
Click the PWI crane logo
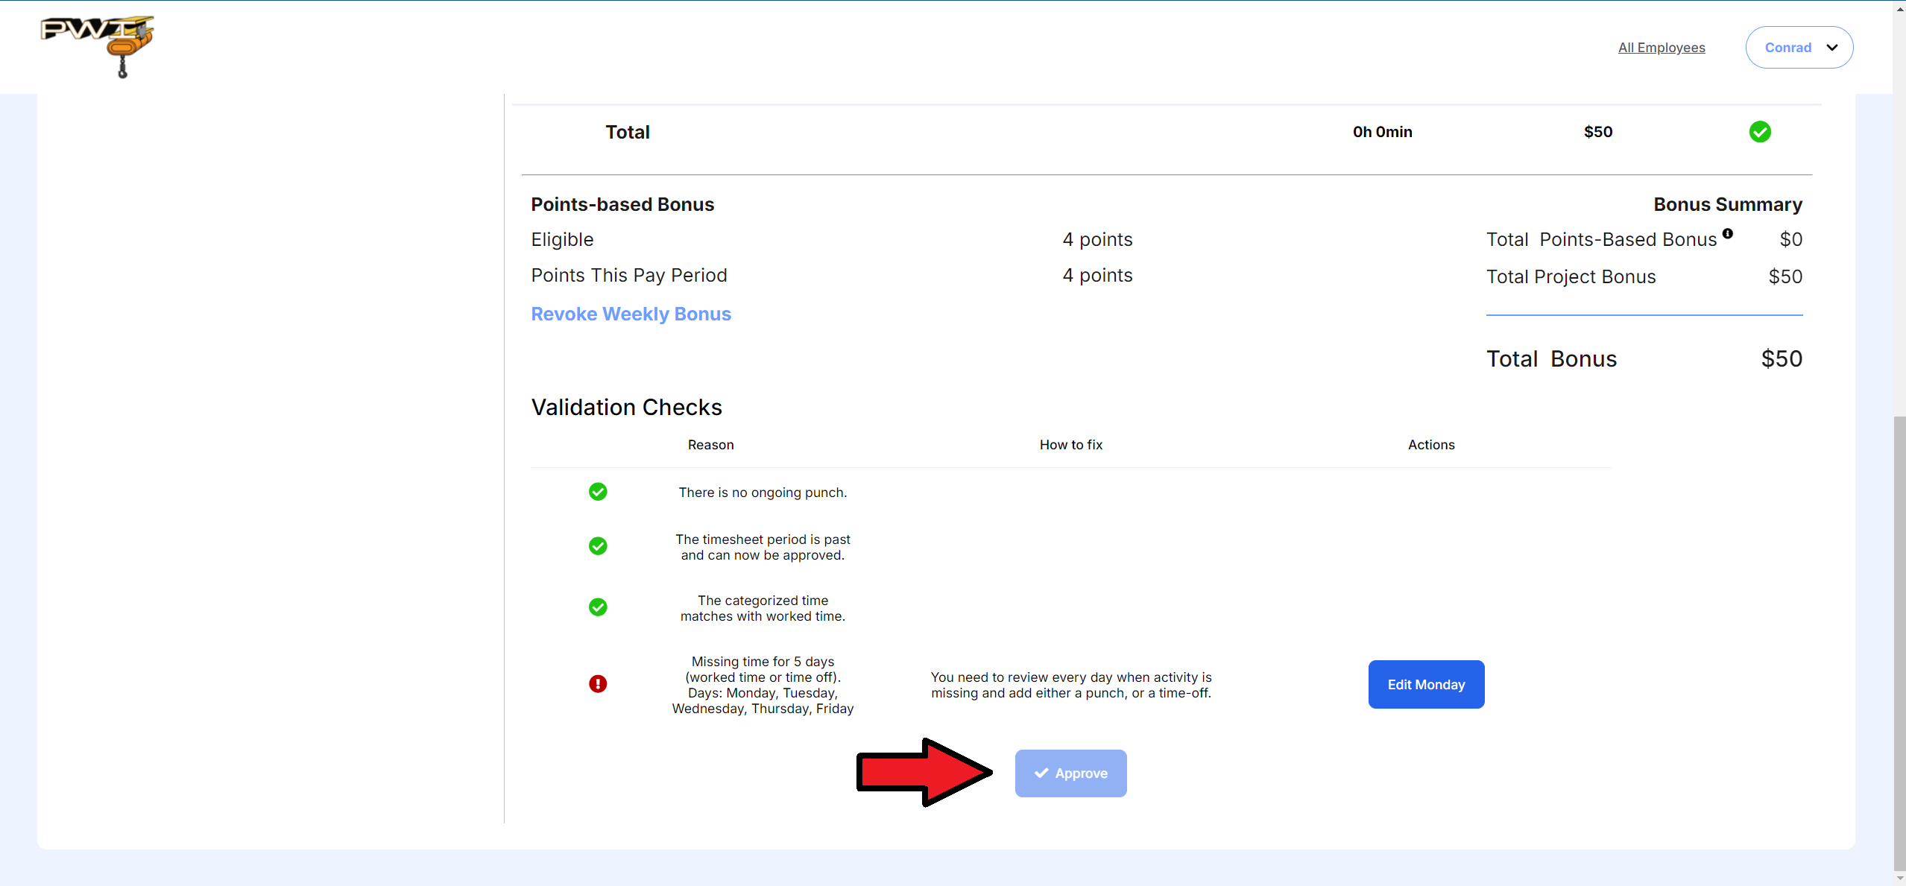point(98,46)
